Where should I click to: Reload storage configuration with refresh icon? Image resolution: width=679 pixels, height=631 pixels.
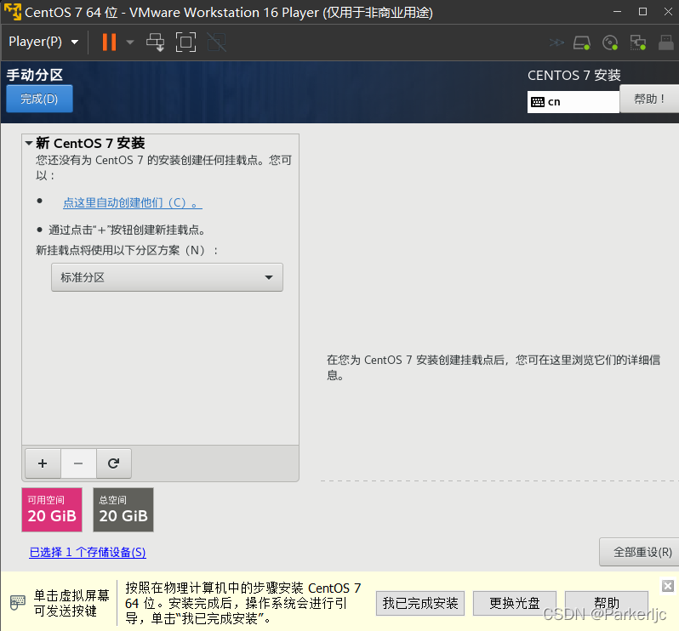[114, 463]
